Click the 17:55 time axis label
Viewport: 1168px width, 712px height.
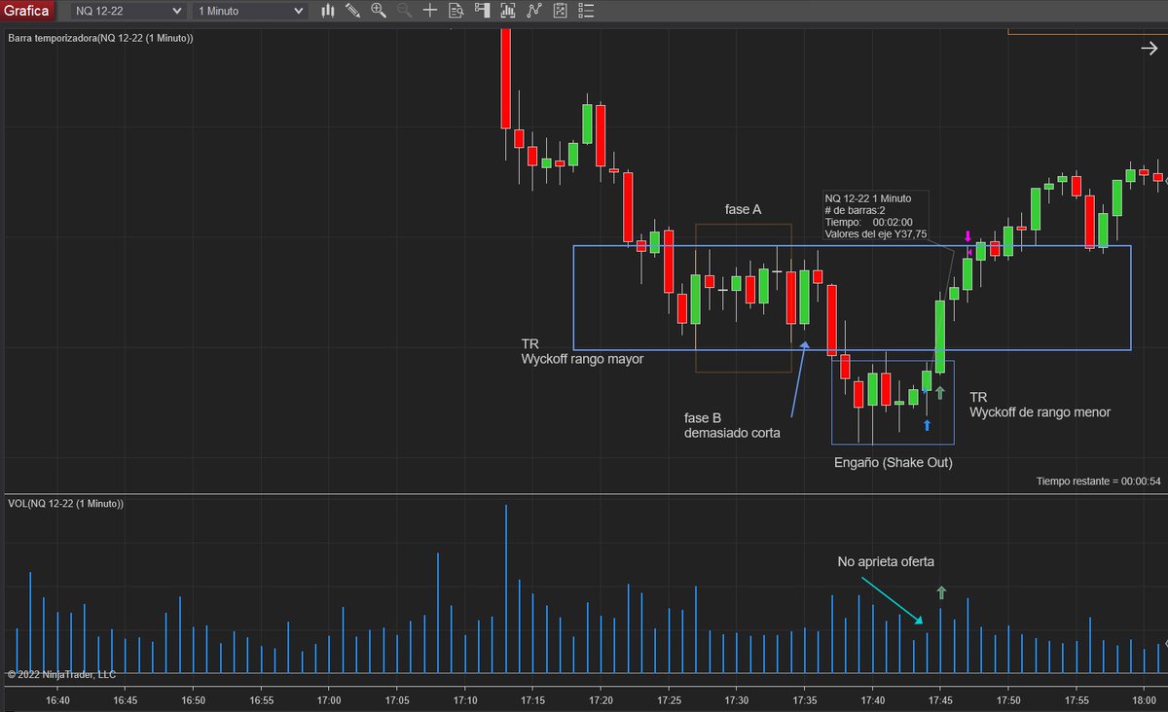[1077, 699]
